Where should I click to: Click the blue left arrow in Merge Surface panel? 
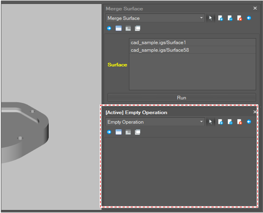(x=249, y=18)
